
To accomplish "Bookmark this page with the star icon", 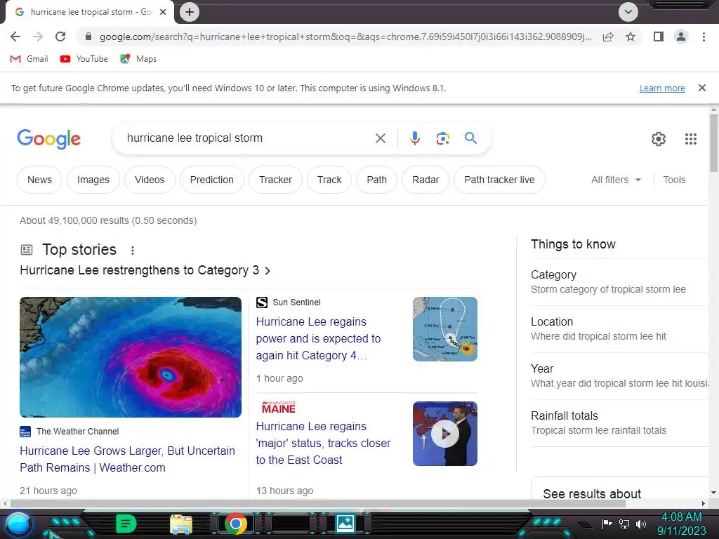I will (x=631, y=36).
